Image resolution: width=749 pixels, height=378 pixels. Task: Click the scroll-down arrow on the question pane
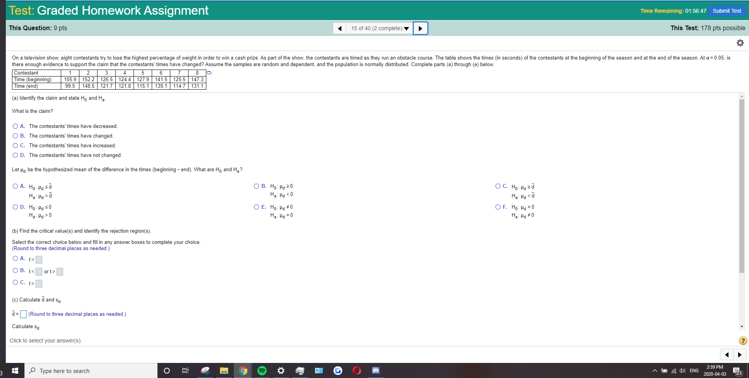[742, 327]
